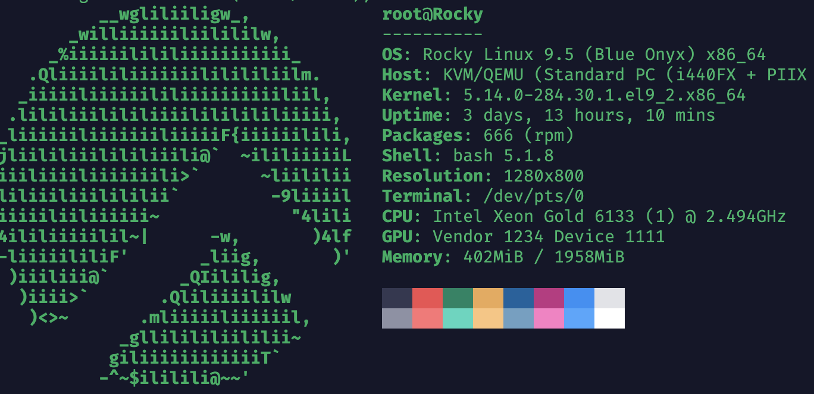Pick the light gray swatch in top row
814x394 pixels.
coord(609,298)
